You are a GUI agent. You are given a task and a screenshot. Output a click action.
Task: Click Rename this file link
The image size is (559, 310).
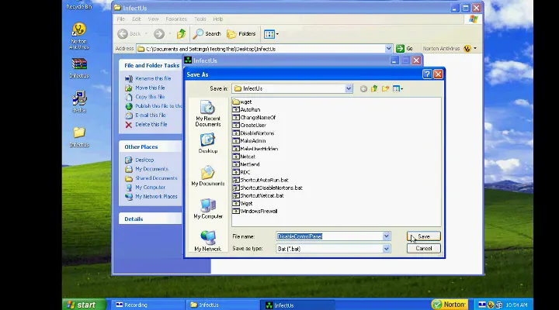153,78
